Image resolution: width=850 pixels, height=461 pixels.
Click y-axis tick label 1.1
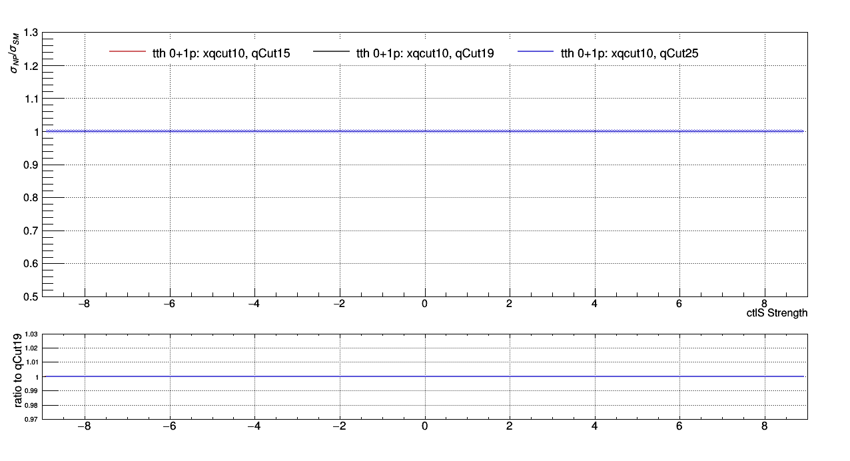pos(31,99)
